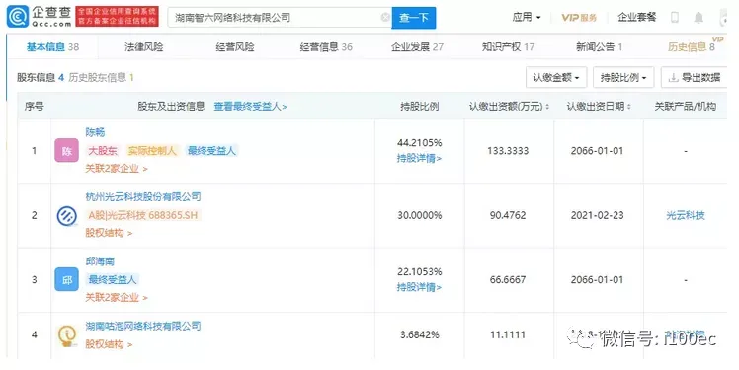Click the 大股东 tag for 陈畅
Screen dimensions: 739x370
(103, 151)
